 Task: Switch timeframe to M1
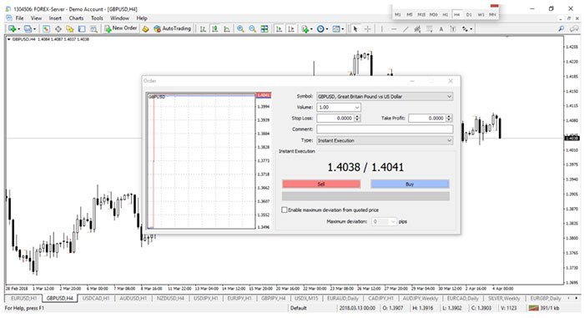(x=398, y=14)
